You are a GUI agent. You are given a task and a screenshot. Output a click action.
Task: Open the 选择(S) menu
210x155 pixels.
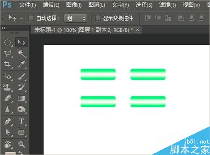144,5
